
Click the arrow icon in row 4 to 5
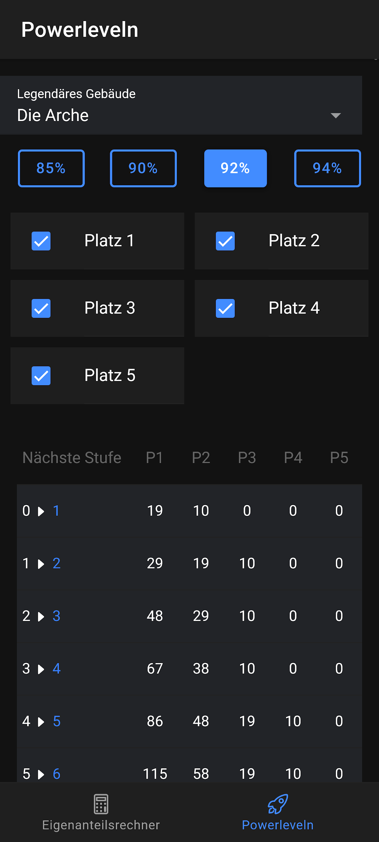click(41, 722)
